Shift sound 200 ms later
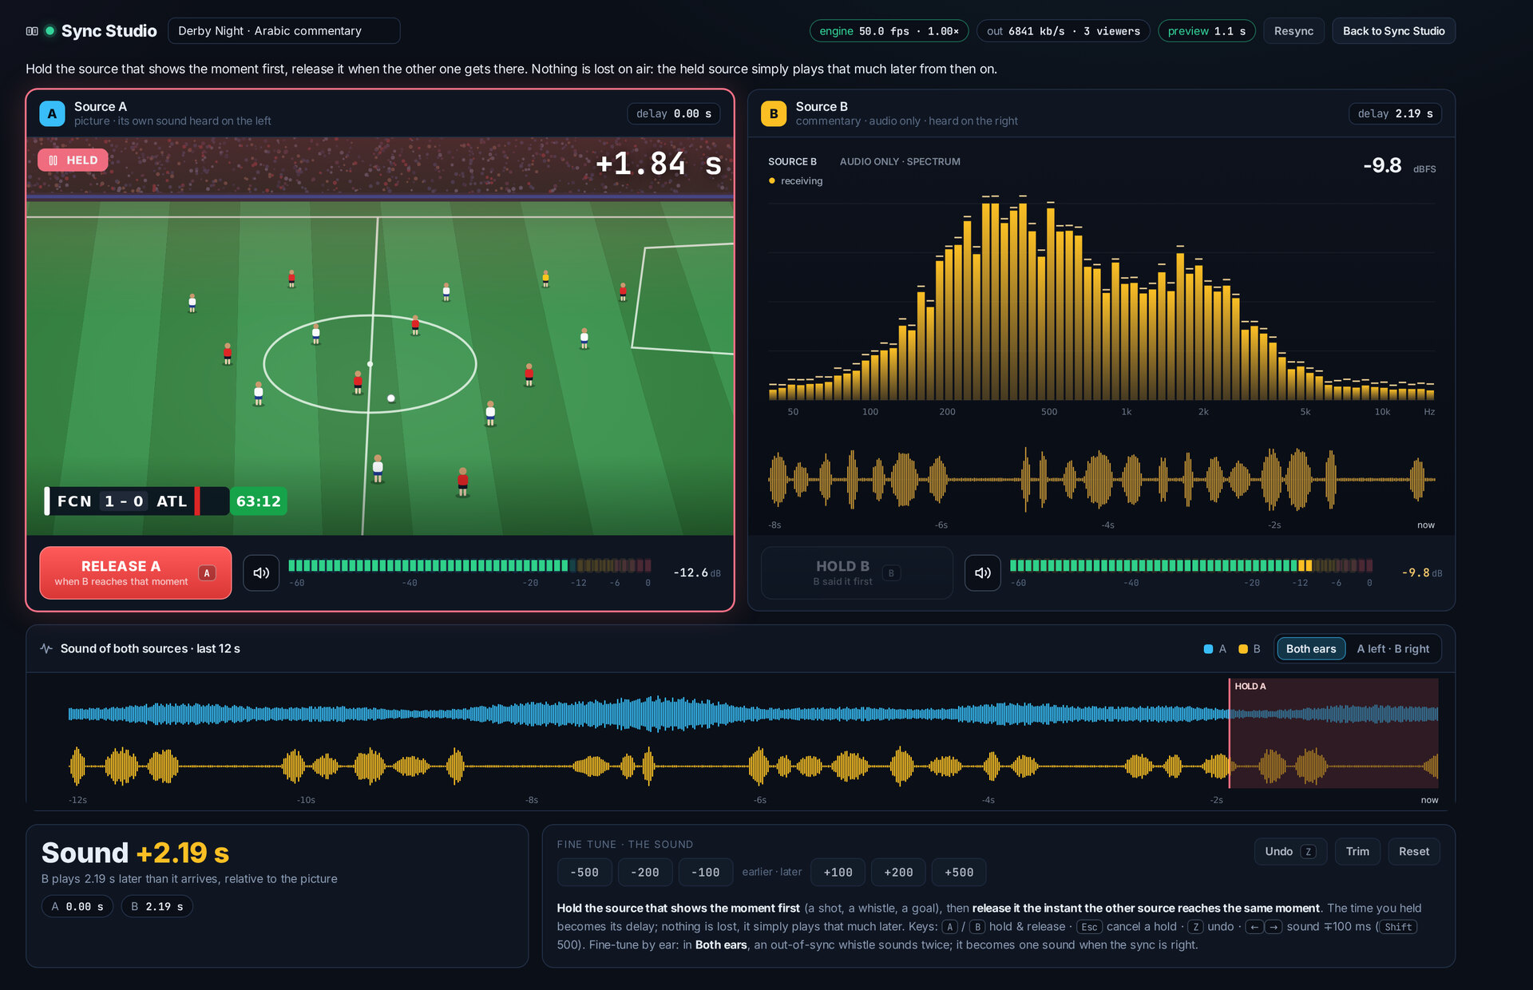The height and width of the screenshot is (990, 1533). click(x=898, y=873)
